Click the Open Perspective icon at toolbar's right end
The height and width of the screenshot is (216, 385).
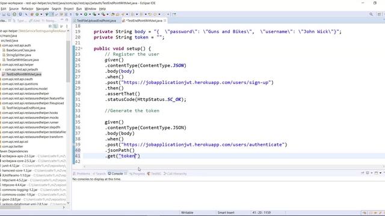coord(380,14)
